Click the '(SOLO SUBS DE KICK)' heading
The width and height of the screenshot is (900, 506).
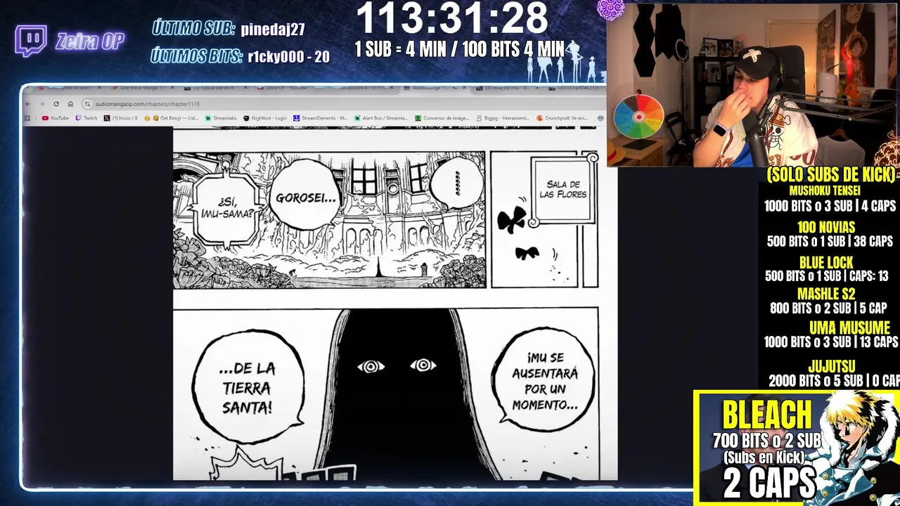[830, 174]
